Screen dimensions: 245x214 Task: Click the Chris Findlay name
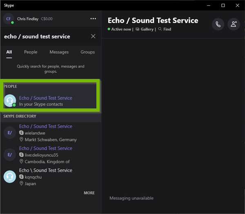[x=28, y=19]
